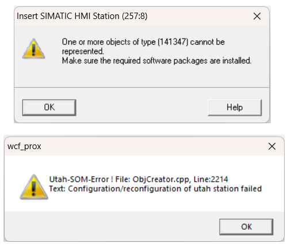This screenshot has width=291, height=251.
Task: Click the (257:8) code in the dialog title
Action: (x=135, y=16)
